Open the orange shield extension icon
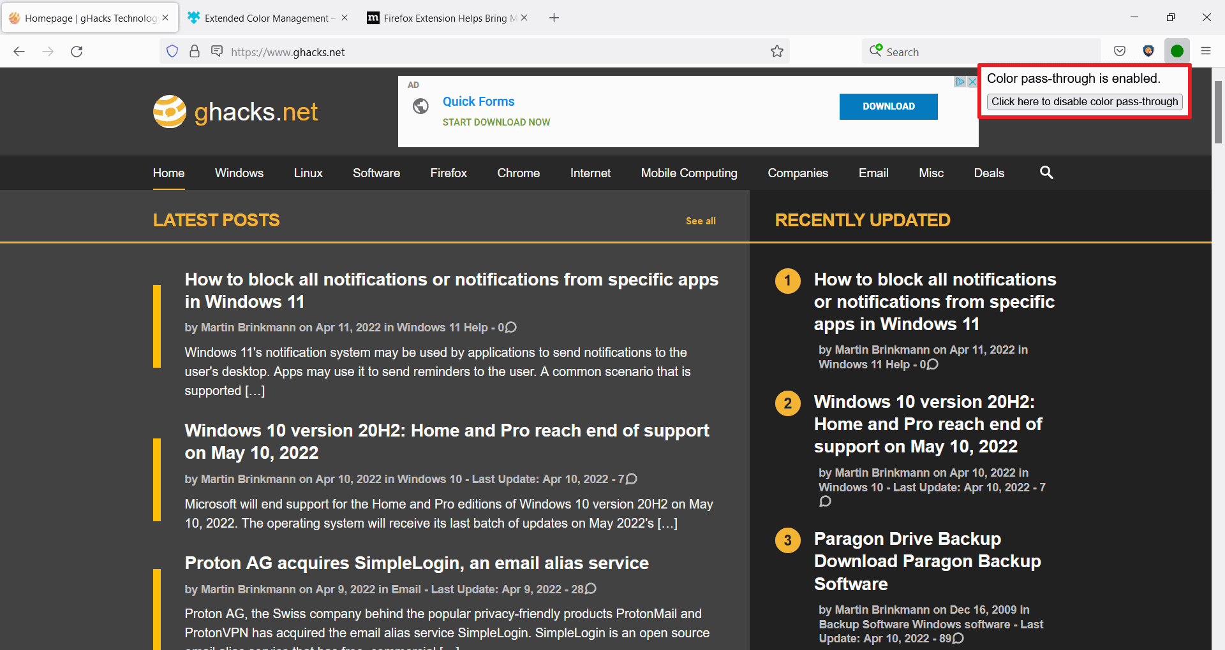 (x=1148, y=52)
